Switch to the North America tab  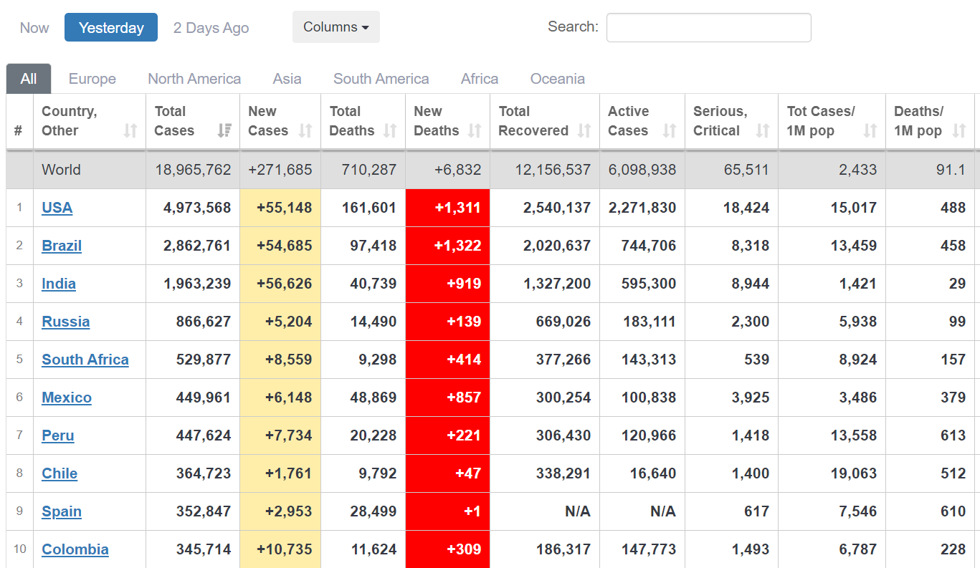[194, 79]
